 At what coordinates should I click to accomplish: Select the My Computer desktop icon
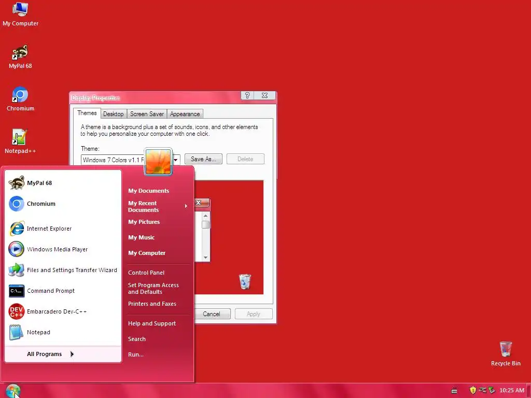coord(20,14)
